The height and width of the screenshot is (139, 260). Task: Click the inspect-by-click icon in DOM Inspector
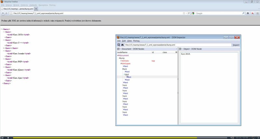tap(119, 44)
